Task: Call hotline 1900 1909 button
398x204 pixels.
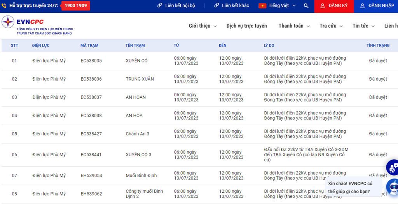Action: 76,5
